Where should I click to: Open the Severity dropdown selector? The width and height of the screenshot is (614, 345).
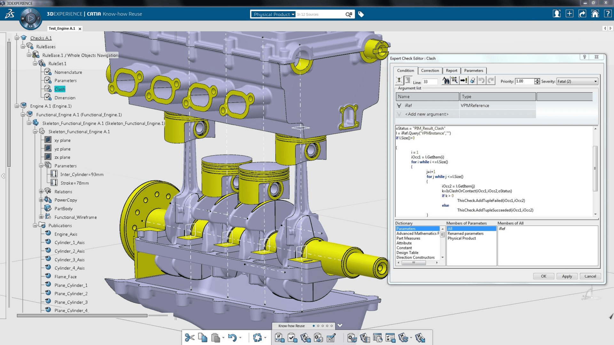[x=595, y=81]
